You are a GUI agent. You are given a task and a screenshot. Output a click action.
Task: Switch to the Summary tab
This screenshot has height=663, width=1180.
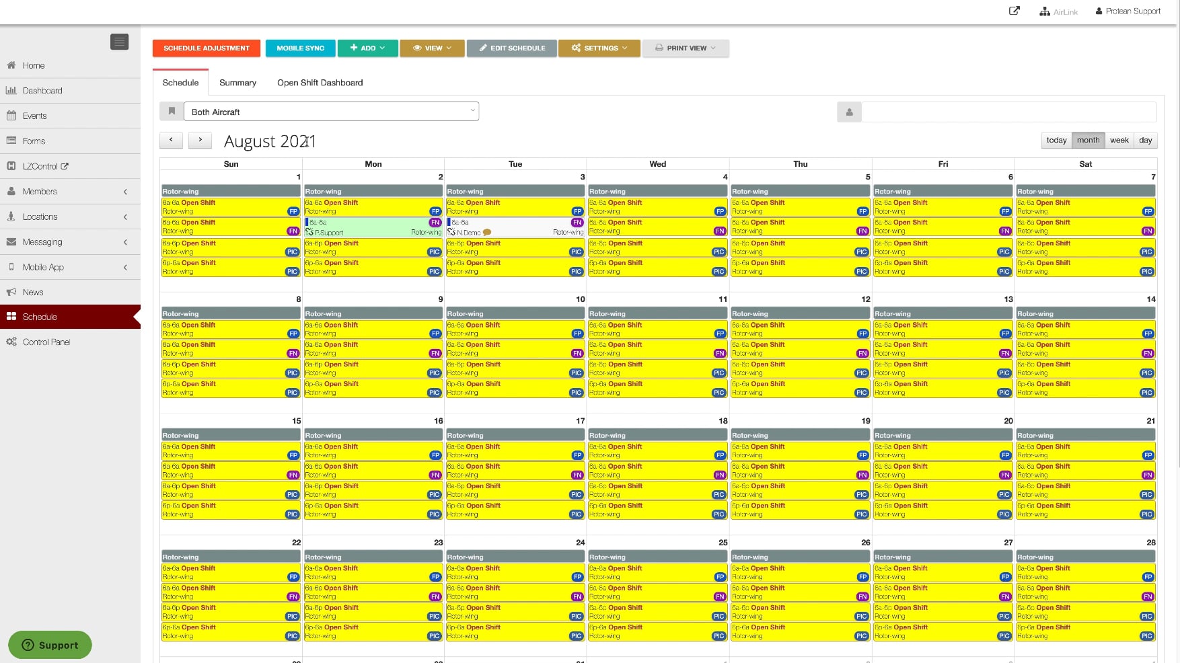click(237, 82)
